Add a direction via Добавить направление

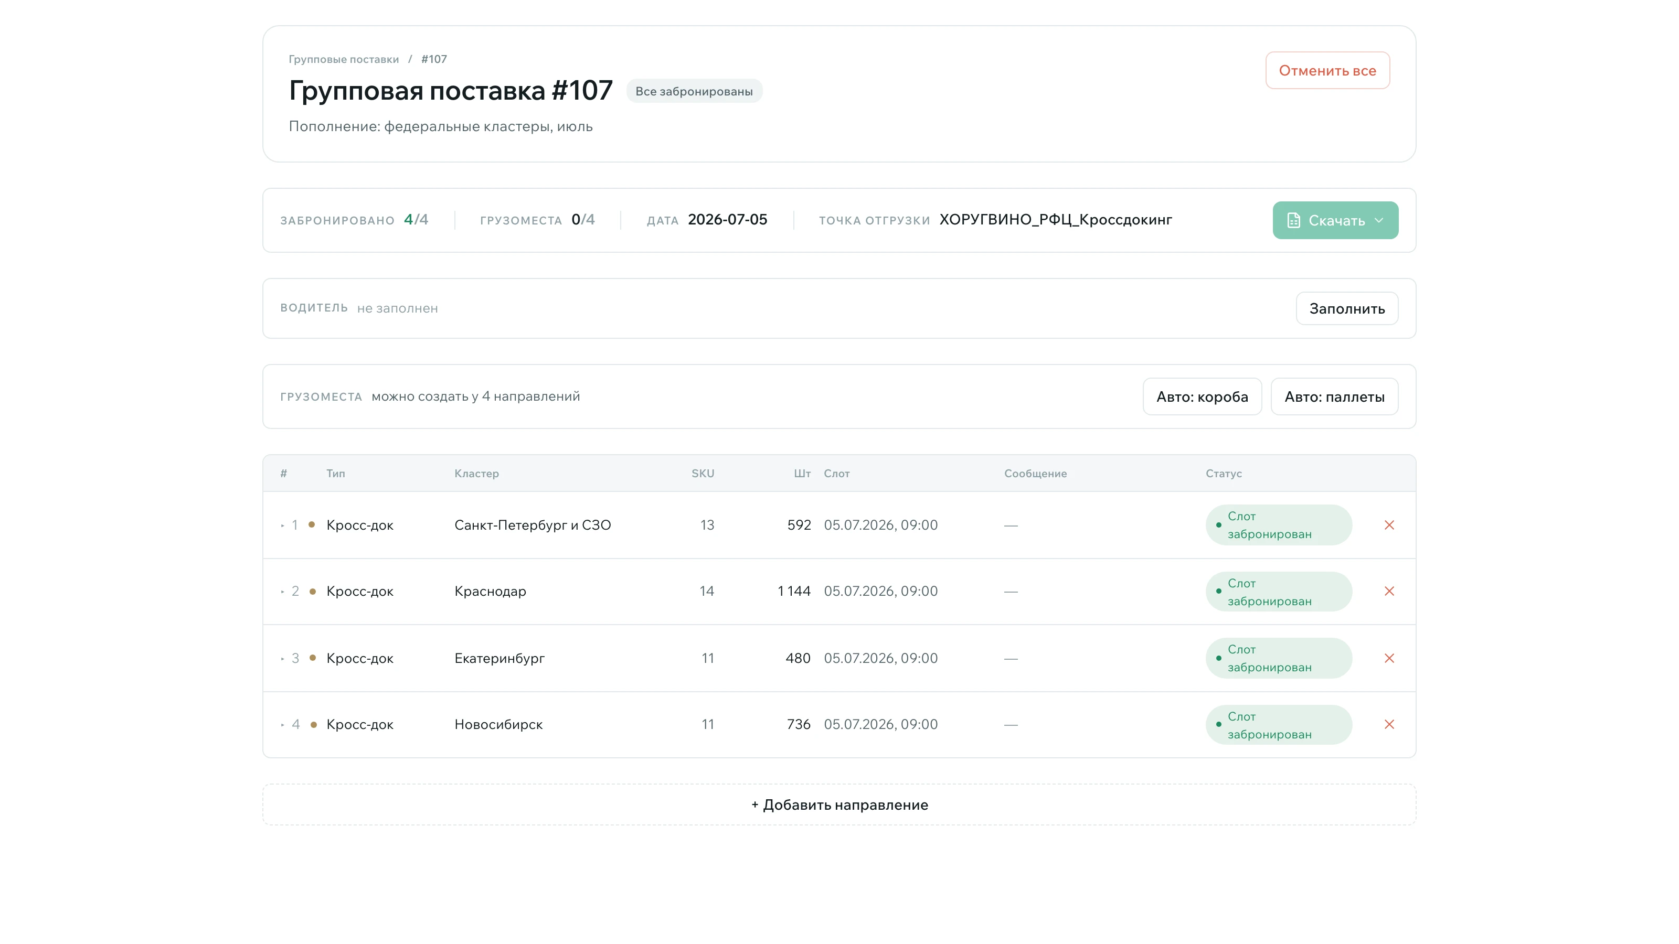tap(839, 804)
